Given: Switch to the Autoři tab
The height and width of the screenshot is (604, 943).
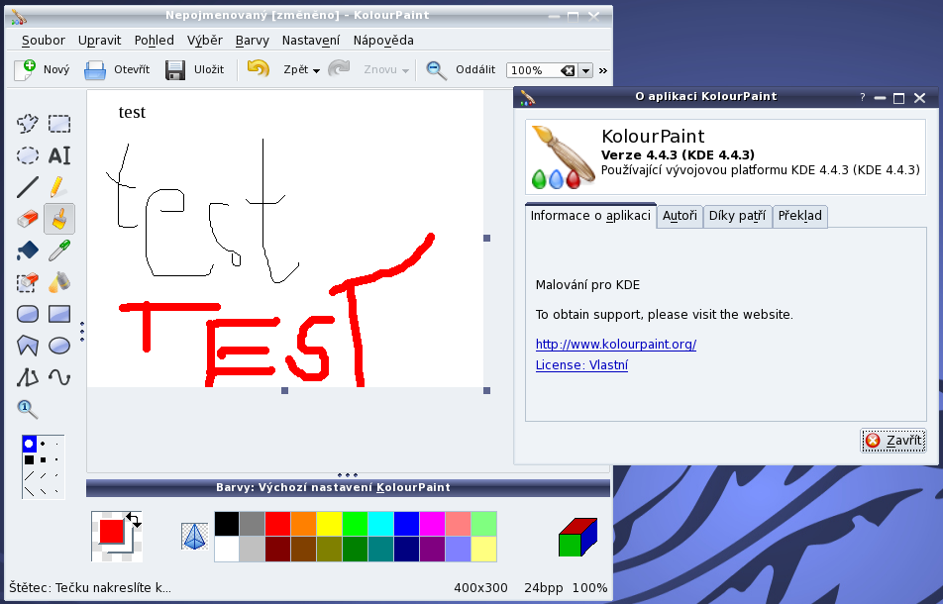Looking at the screenshot, I should coord(680,216).
